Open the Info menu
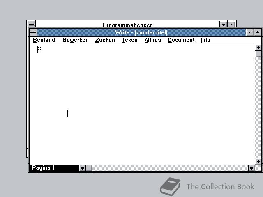Screen dimensions: 263x197 coord(205,40)
